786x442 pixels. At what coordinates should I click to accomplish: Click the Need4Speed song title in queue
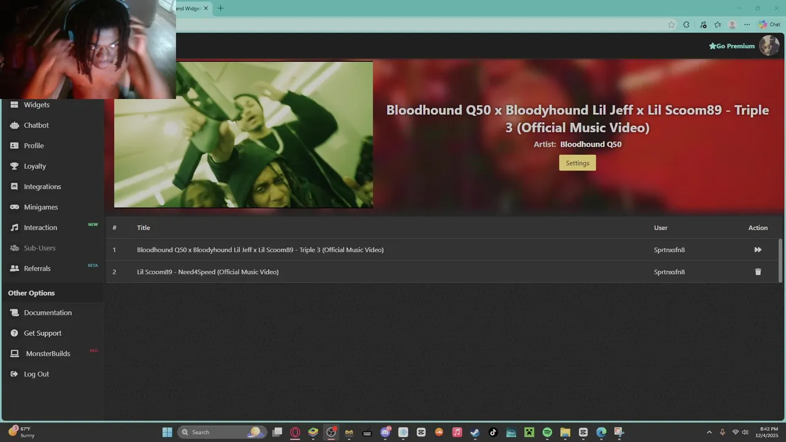point(208,272)
